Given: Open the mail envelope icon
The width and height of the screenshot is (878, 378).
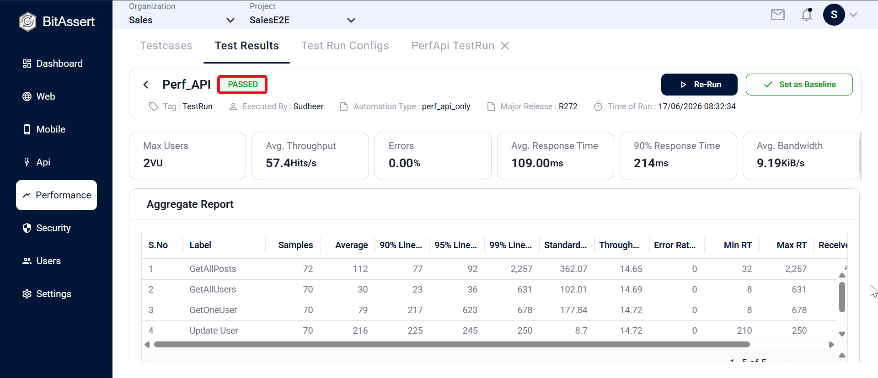Looking at the screenshot, I should (777, 15).
